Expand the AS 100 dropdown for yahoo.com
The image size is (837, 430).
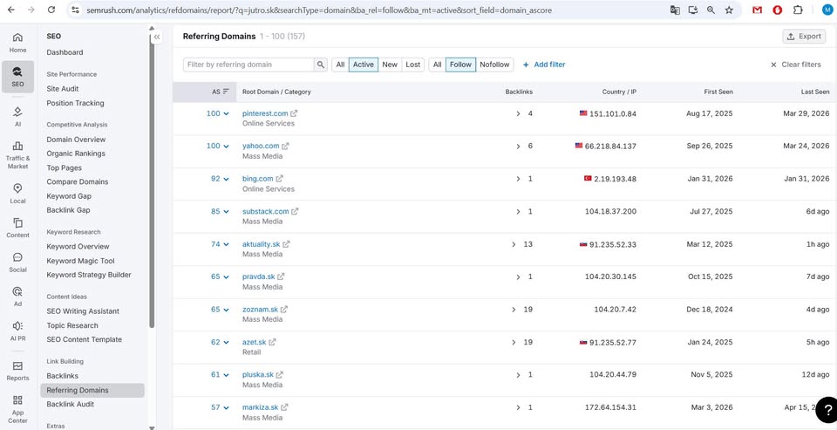click(218, 147)
